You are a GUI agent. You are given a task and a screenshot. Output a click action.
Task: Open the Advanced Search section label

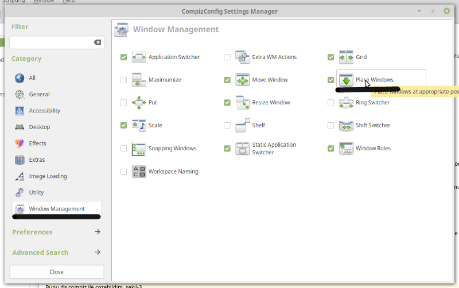coord(40,252)
